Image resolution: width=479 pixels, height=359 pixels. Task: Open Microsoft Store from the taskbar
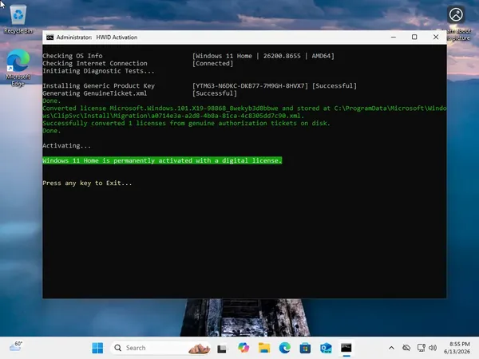305,348
